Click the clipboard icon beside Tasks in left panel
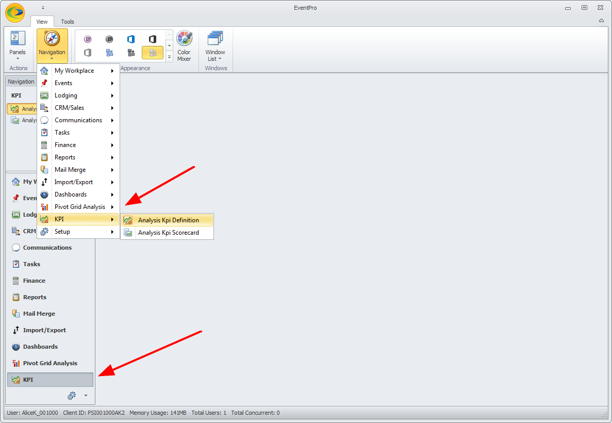Viewport: 612px width, 423px height. pos(15,264)
